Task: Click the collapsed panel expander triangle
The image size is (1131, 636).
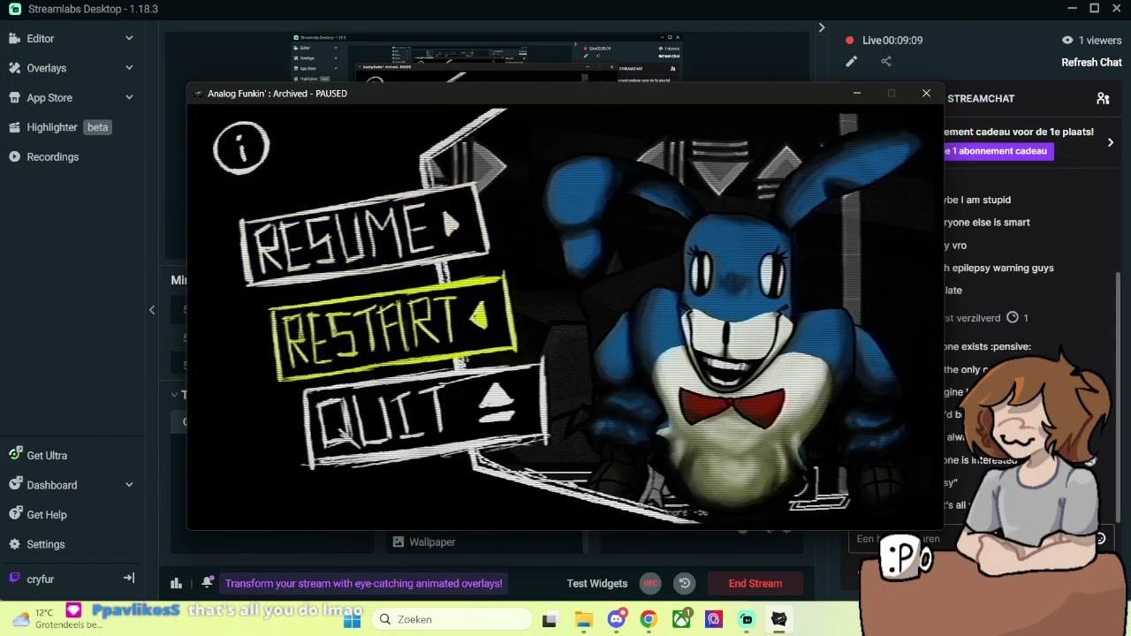Action: [x=174, y=395]
